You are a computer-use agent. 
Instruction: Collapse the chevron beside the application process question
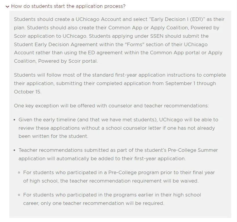(8, 6)
